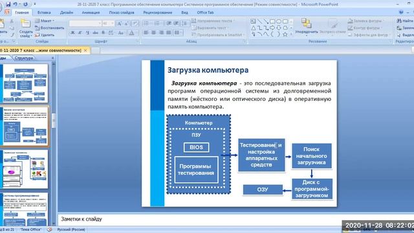Click the numbered list icon
The image size is (414, 233).
point(157,23)
